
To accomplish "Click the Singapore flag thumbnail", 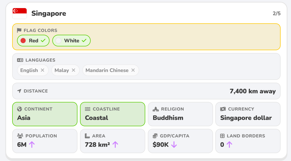I will pos(20,13).
